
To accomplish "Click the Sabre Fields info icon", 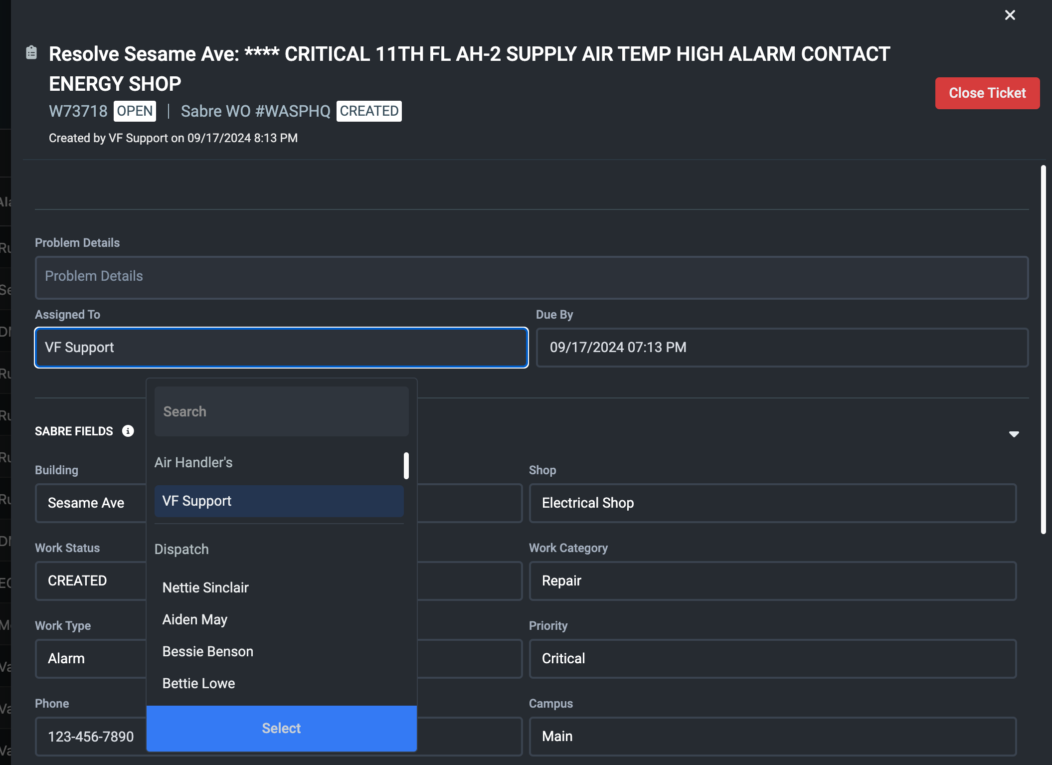I will pos(128,431).
